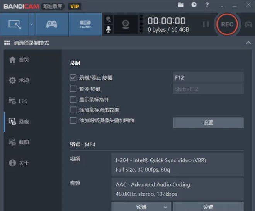
Task: Open the 预置 presets dropdown
Action: 141,207
